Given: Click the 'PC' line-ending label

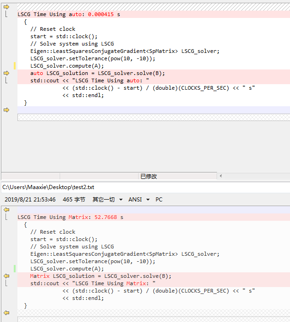Looking at the screenshot, I should point(159,199).
